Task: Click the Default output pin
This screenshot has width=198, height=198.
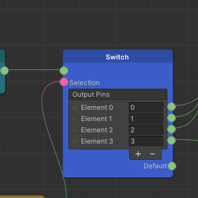Action: tap(172, 166)
